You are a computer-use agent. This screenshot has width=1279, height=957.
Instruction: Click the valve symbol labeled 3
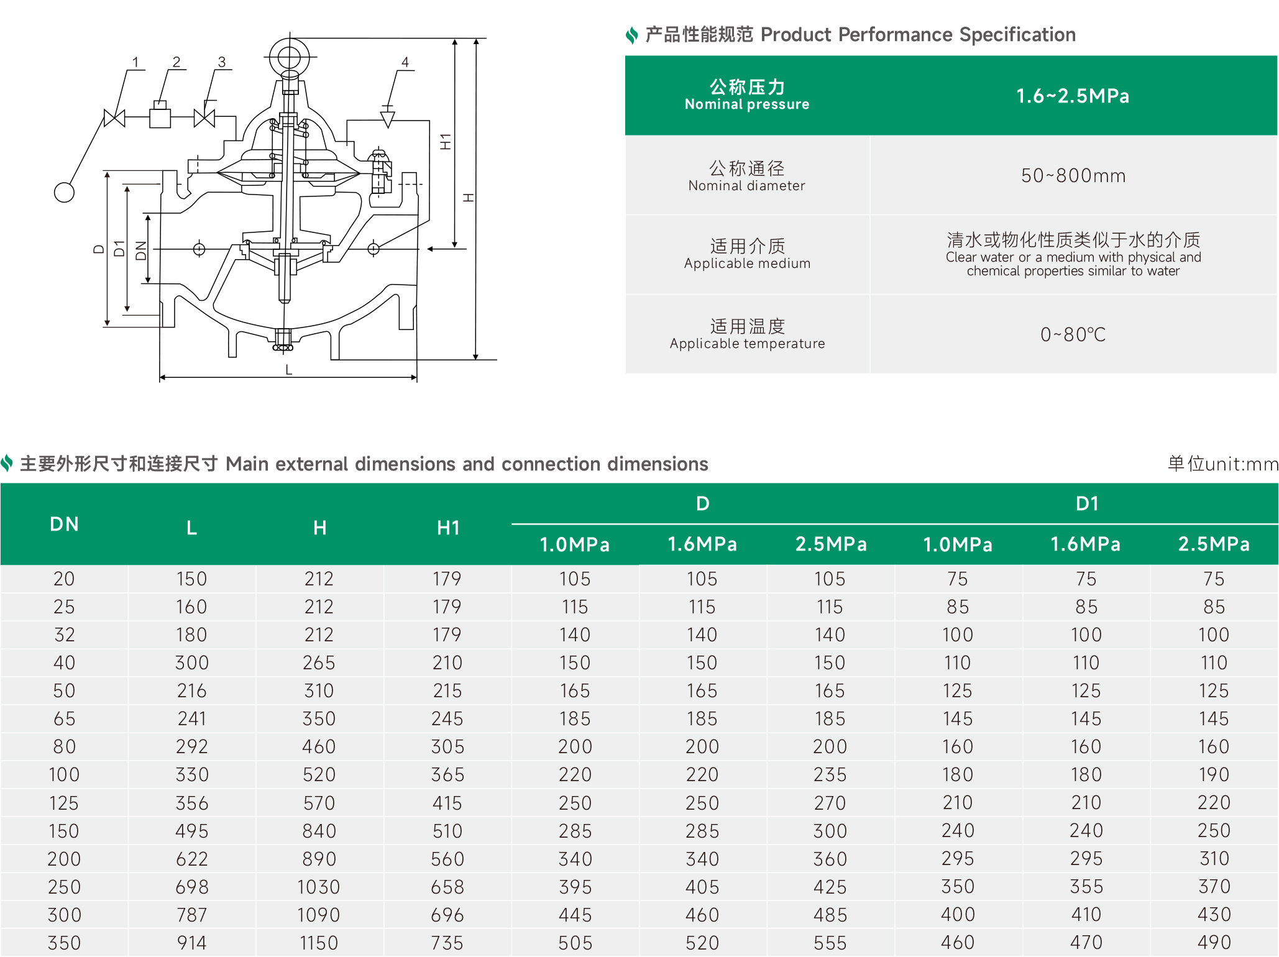(204, 118)
